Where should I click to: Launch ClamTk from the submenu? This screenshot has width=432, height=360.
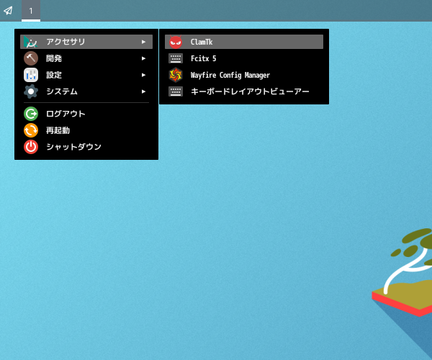click(x=244, y=42)
